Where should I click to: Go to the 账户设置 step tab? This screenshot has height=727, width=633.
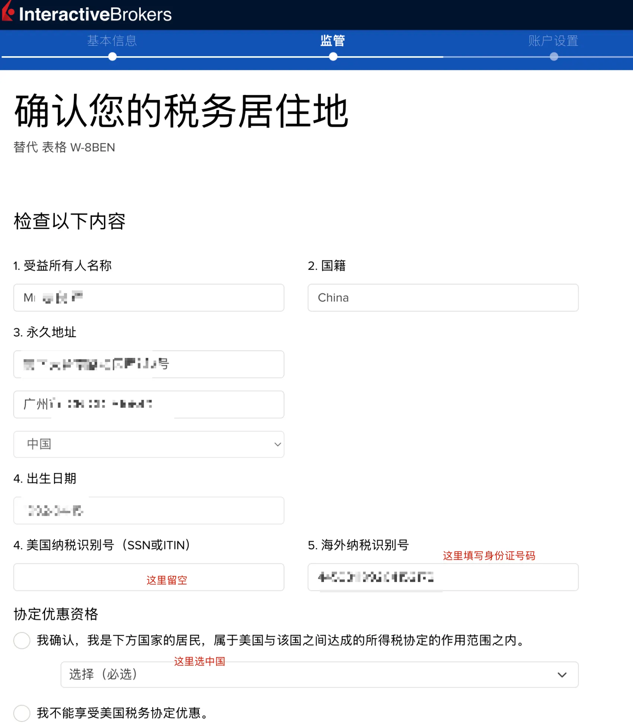click(553, 41)
